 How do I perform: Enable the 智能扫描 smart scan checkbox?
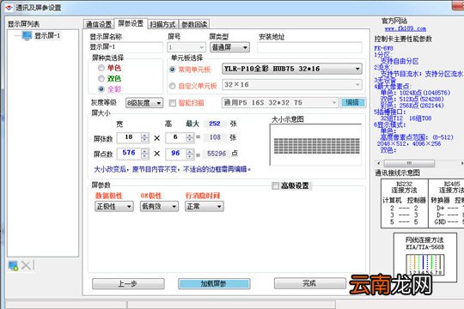172,103
